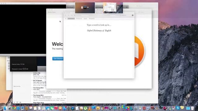Open the Pham Ngoc Hùng email in Mail

(49, 103)
